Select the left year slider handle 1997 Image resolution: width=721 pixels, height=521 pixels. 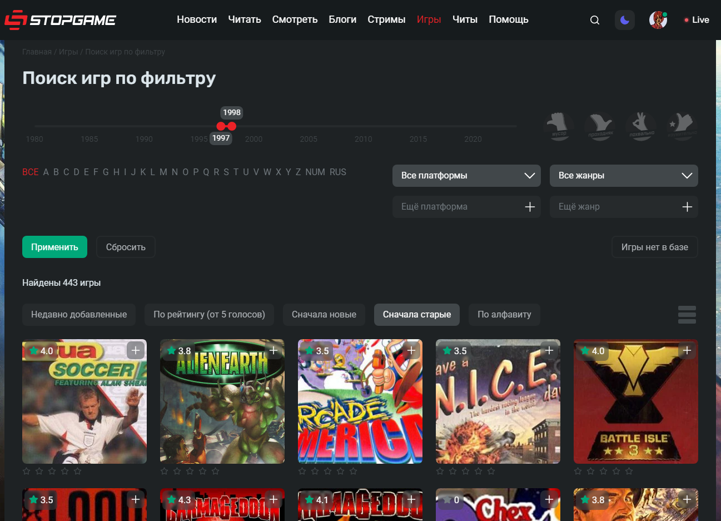pyautogui.click(x=221, y=126)
